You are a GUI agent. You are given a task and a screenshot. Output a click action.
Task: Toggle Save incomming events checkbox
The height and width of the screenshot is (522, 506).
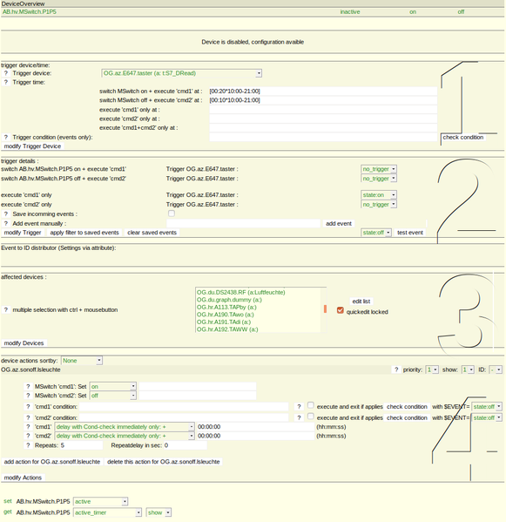click(x=172, y=214)
